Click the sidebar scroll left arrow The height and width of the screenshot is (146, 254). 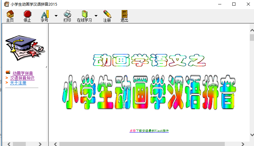(9, 144)
